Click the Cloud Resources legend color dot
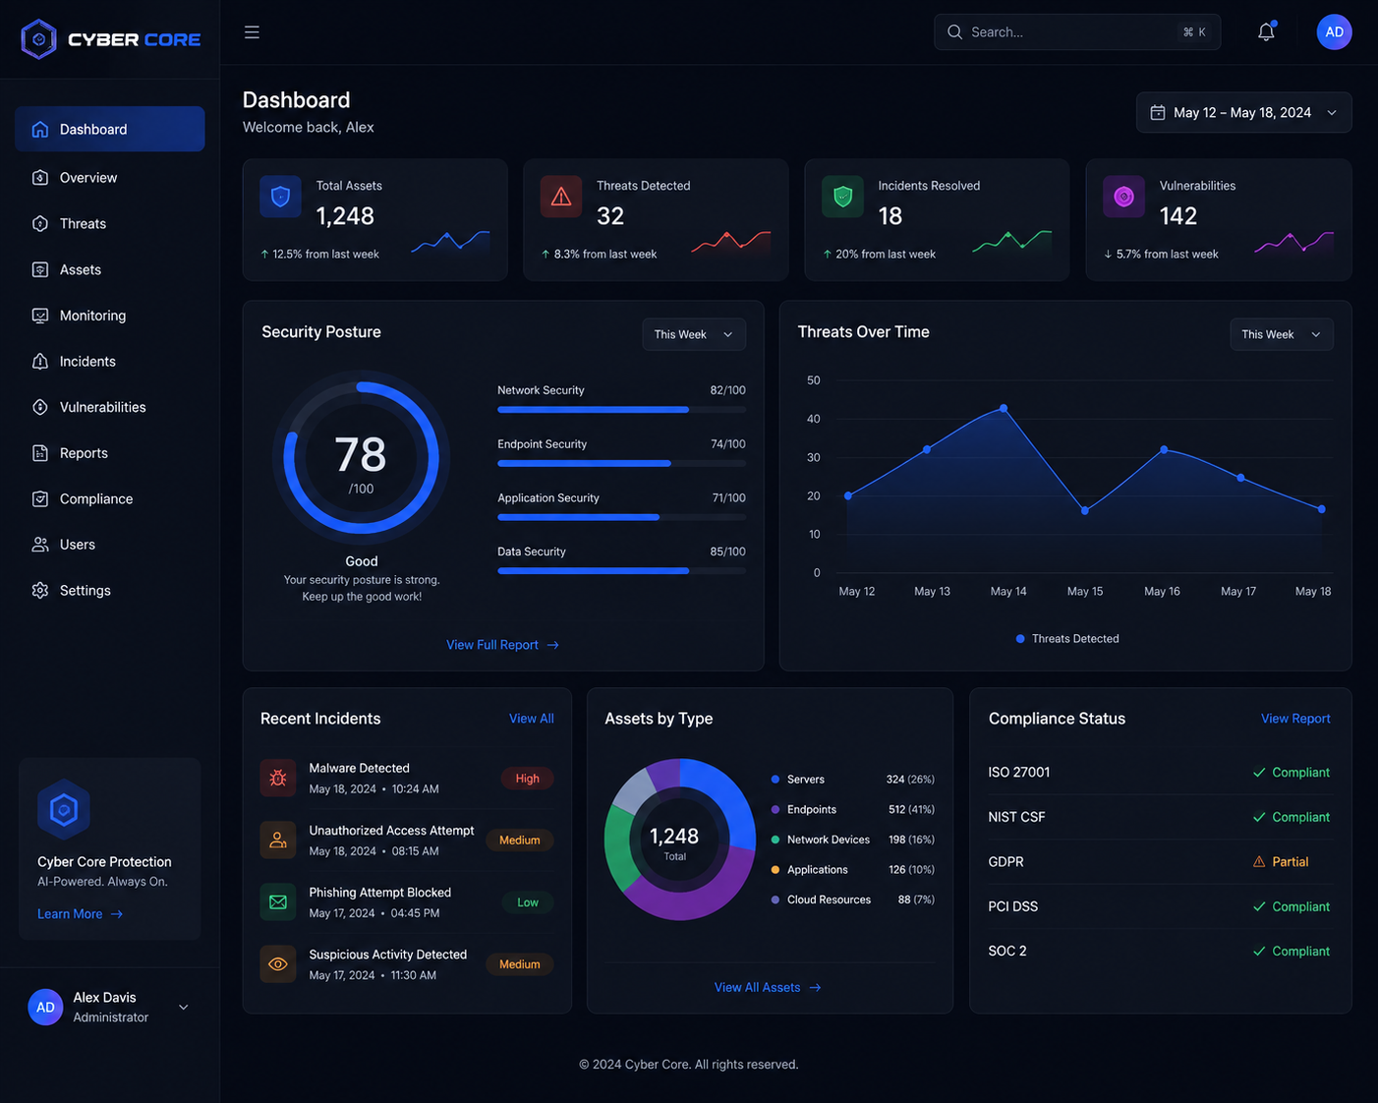 point(775,900)
